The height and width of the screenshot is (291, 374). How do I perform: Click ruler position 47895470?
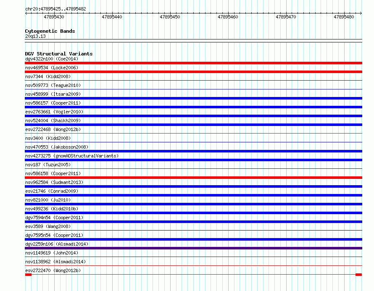tap(286, 17)
